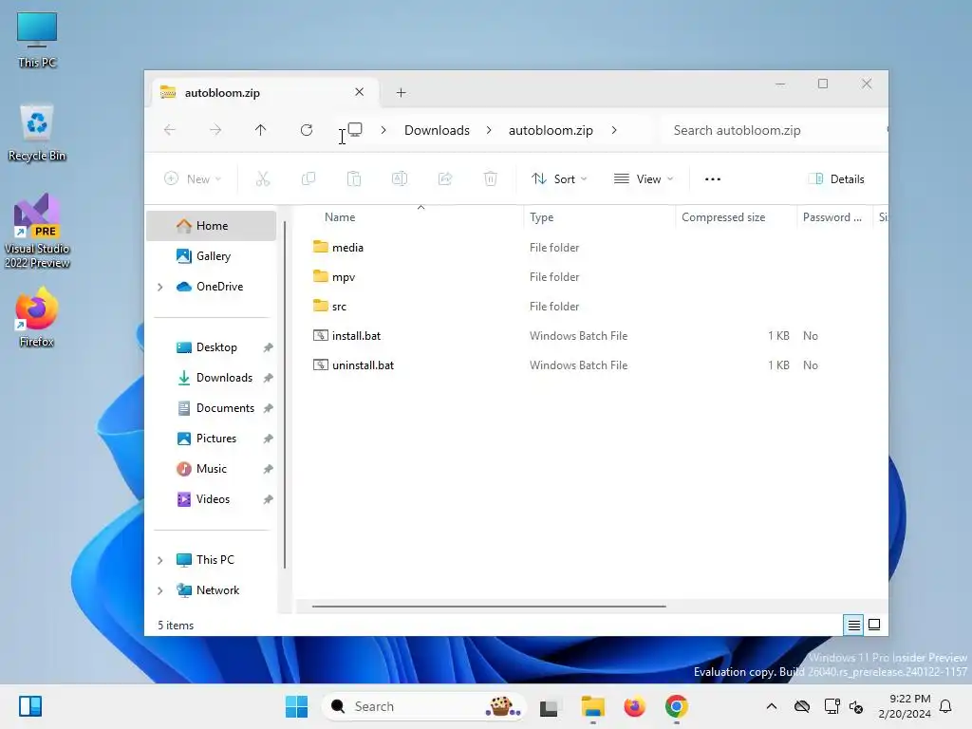The height and width of the screenshot is (729, 972).
Task: Select Home in the navigation pane
Action: [212, 226]
